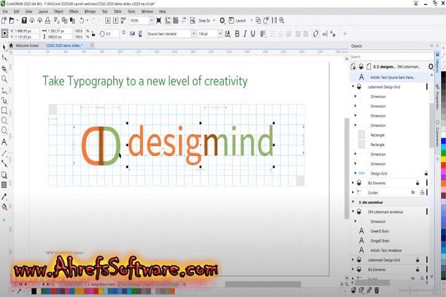
Task: Open the Snap To dropdown
Action: point(214,20)
